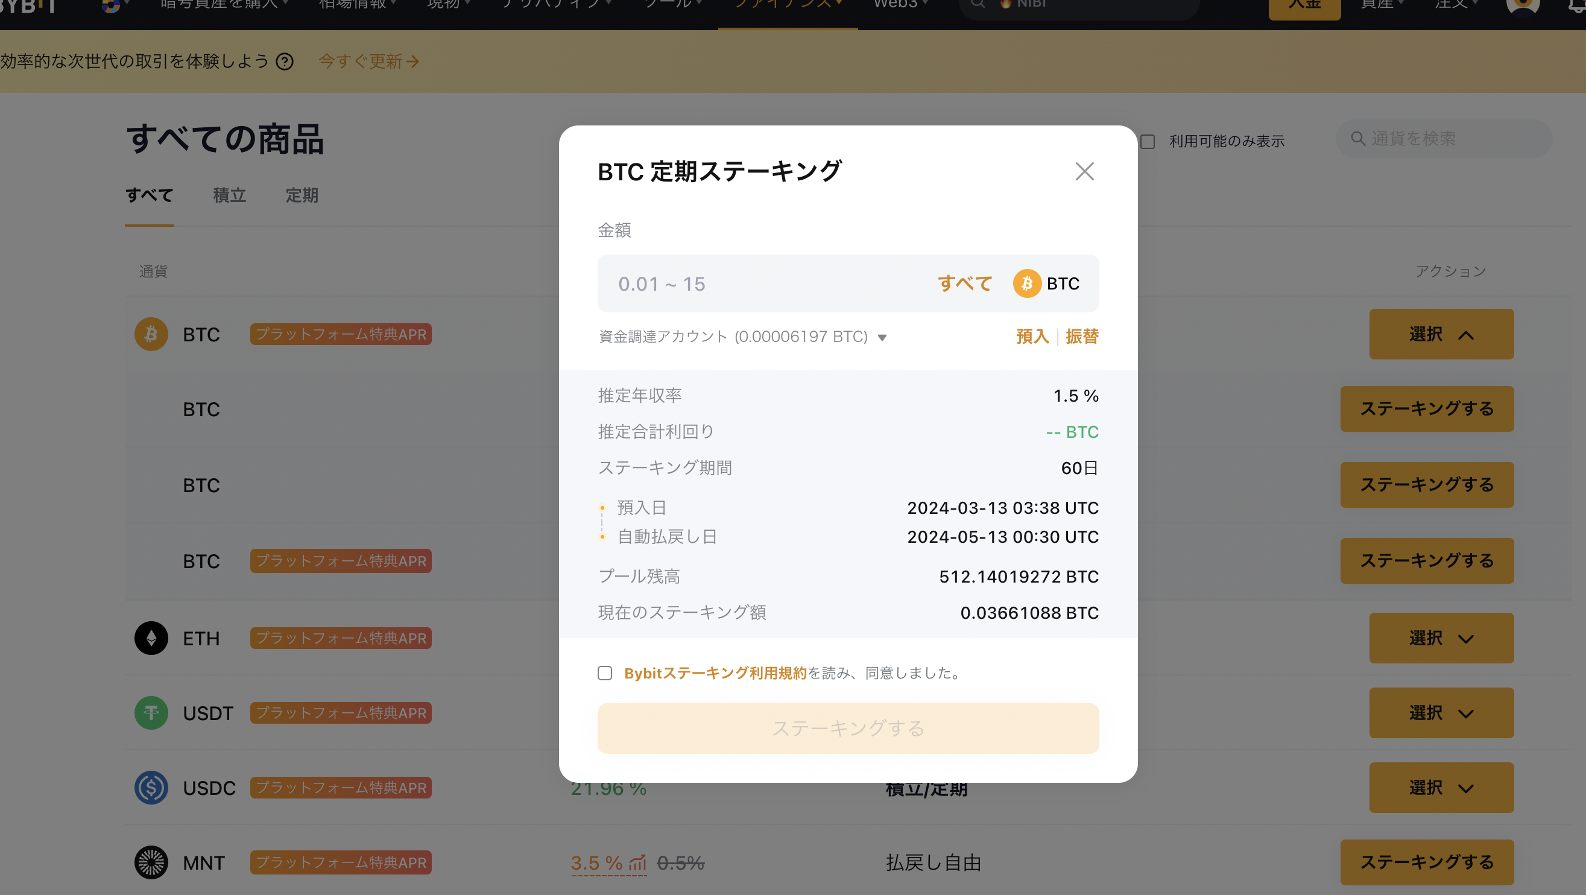Click the MNT coin icon in list

(x=151, y=862)
